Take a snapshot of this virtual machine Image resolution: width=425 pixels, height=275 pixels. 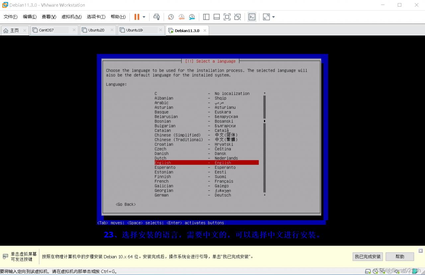pyautogui.click(x=171, y=17)
